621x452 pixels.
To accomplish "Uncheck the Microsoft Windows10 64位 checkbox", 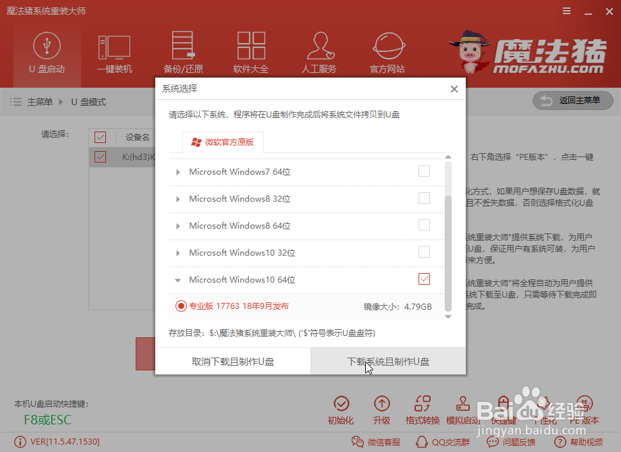I will pyautogui.click(x=424, y=279).
